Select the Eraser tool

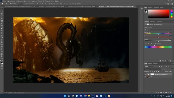coord(2,35)
